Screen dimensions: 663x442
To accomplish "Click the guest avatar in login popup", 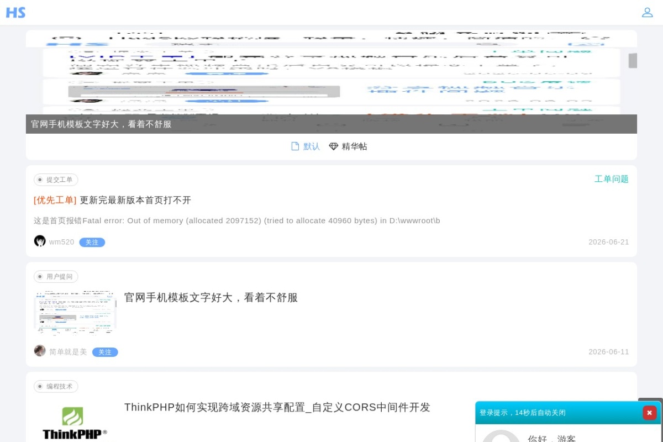I will [x=501, y=436].
